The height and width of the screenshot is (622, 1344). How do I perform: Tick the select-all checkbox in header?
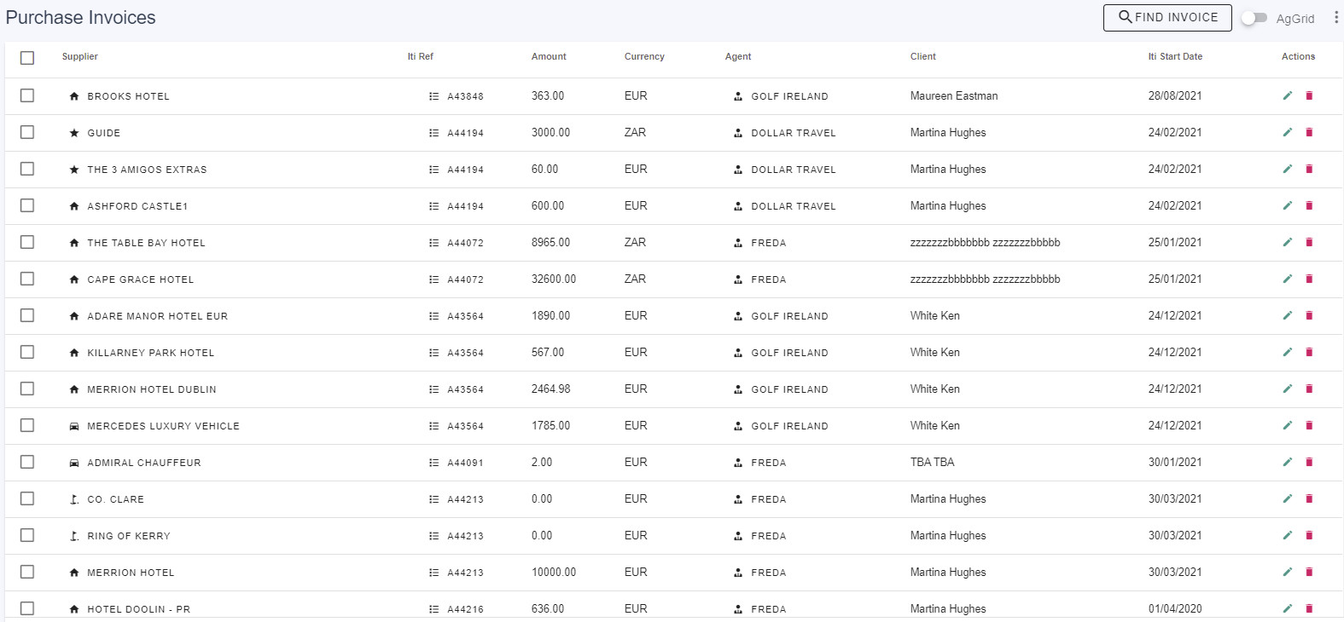(27, 57)
